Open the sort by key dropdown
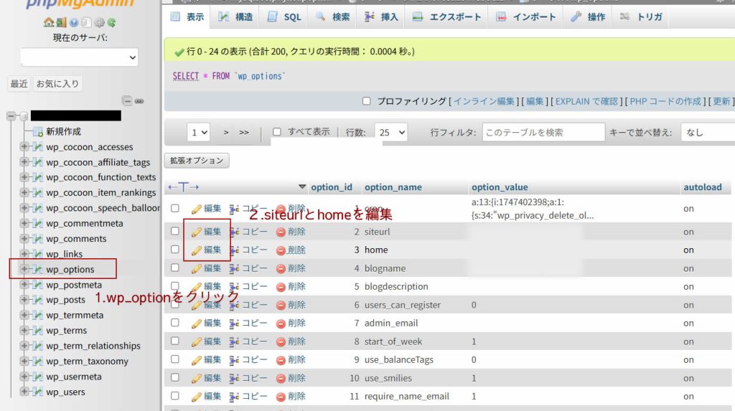Image resolution: width=735 pixels, height=411 pixels. pos(708,133)
